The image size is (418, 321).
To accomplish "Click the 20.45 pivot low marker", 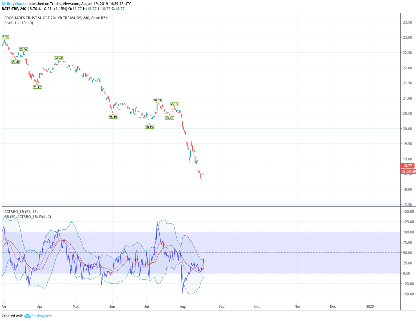I will 170,118.
